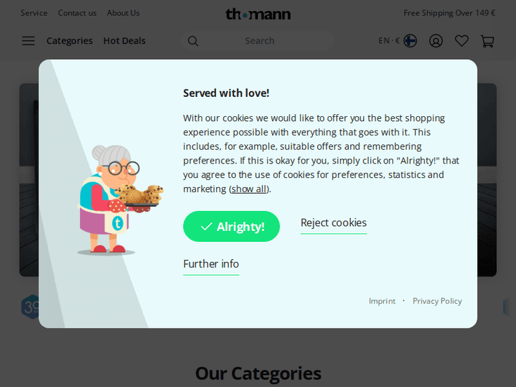The height and width of the screenshot is (387, 516).
Task: Open the wishlist heart icon
Action: (x=462, y=41)
